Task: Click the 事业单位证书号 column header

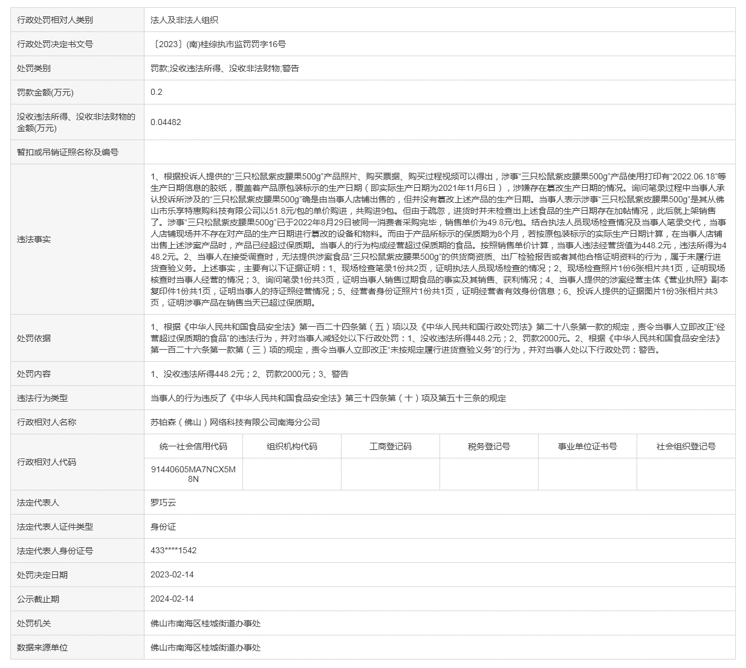Action: pyautogui.click(x=588, y=446)
